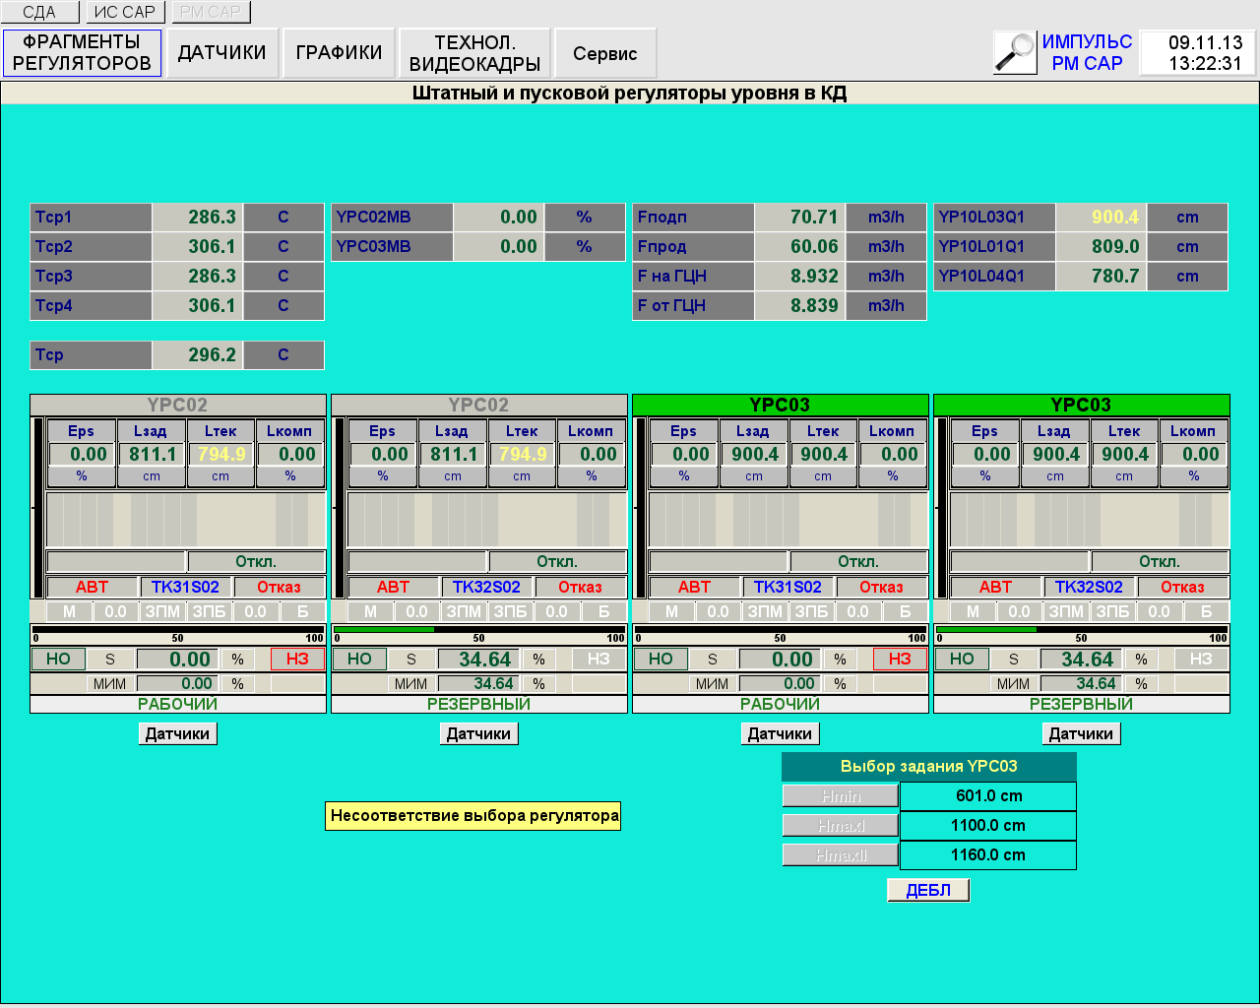The image size is (1260, 1008).
Task: Open ТЕХНОЛ. ВИДЕОКАДРЫ section
Action: point(474,53)
